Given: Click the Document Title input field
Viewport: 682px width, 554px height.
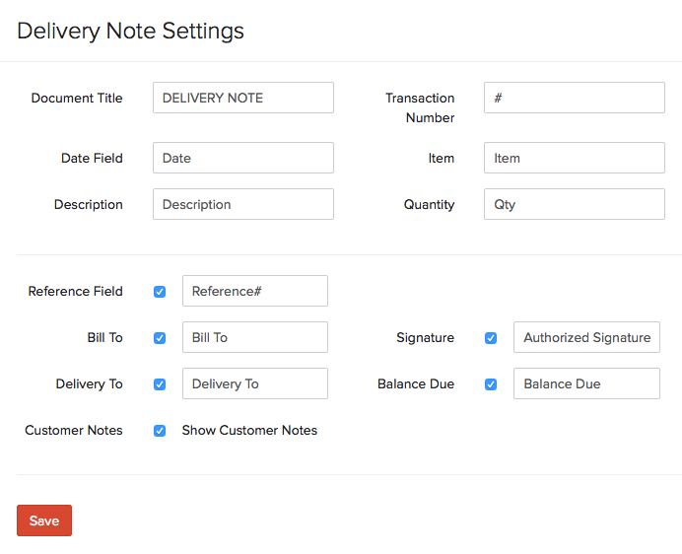Looking at the screenshot, I should [242, 98].
